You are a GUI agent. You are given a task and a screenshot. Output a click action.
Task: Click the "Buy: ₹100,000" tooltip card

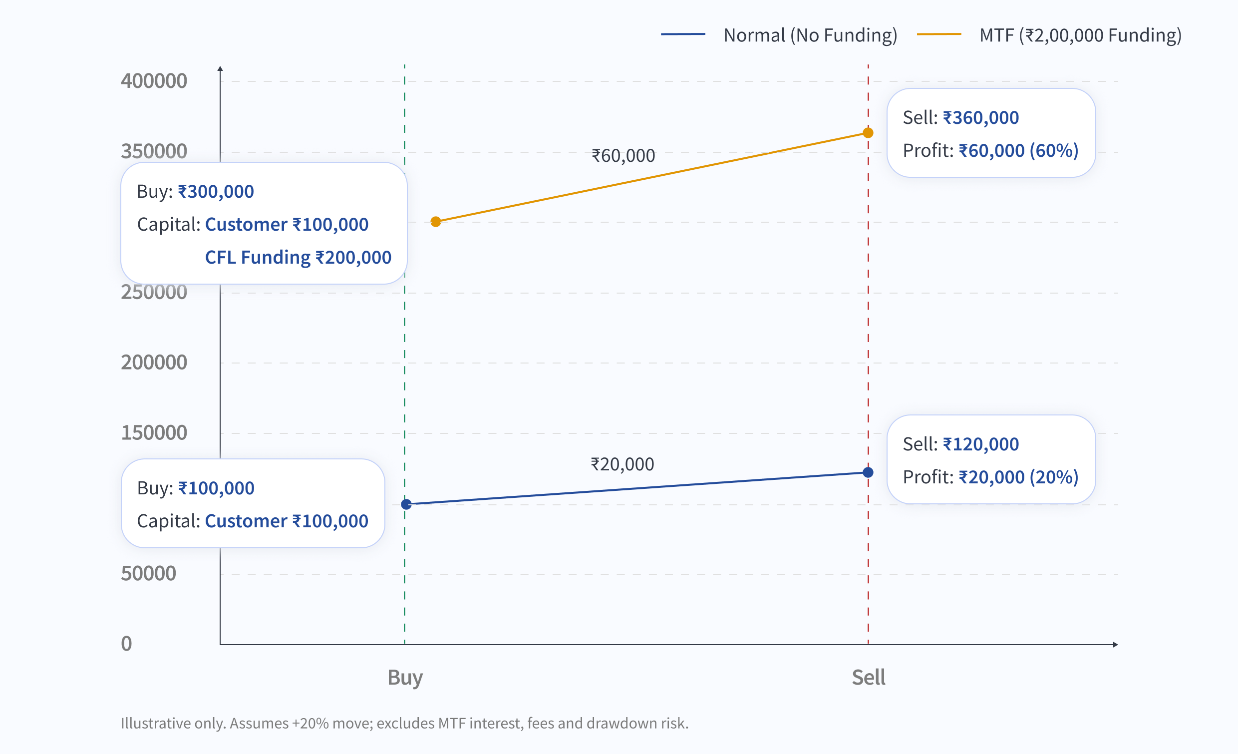pos(253,503)
